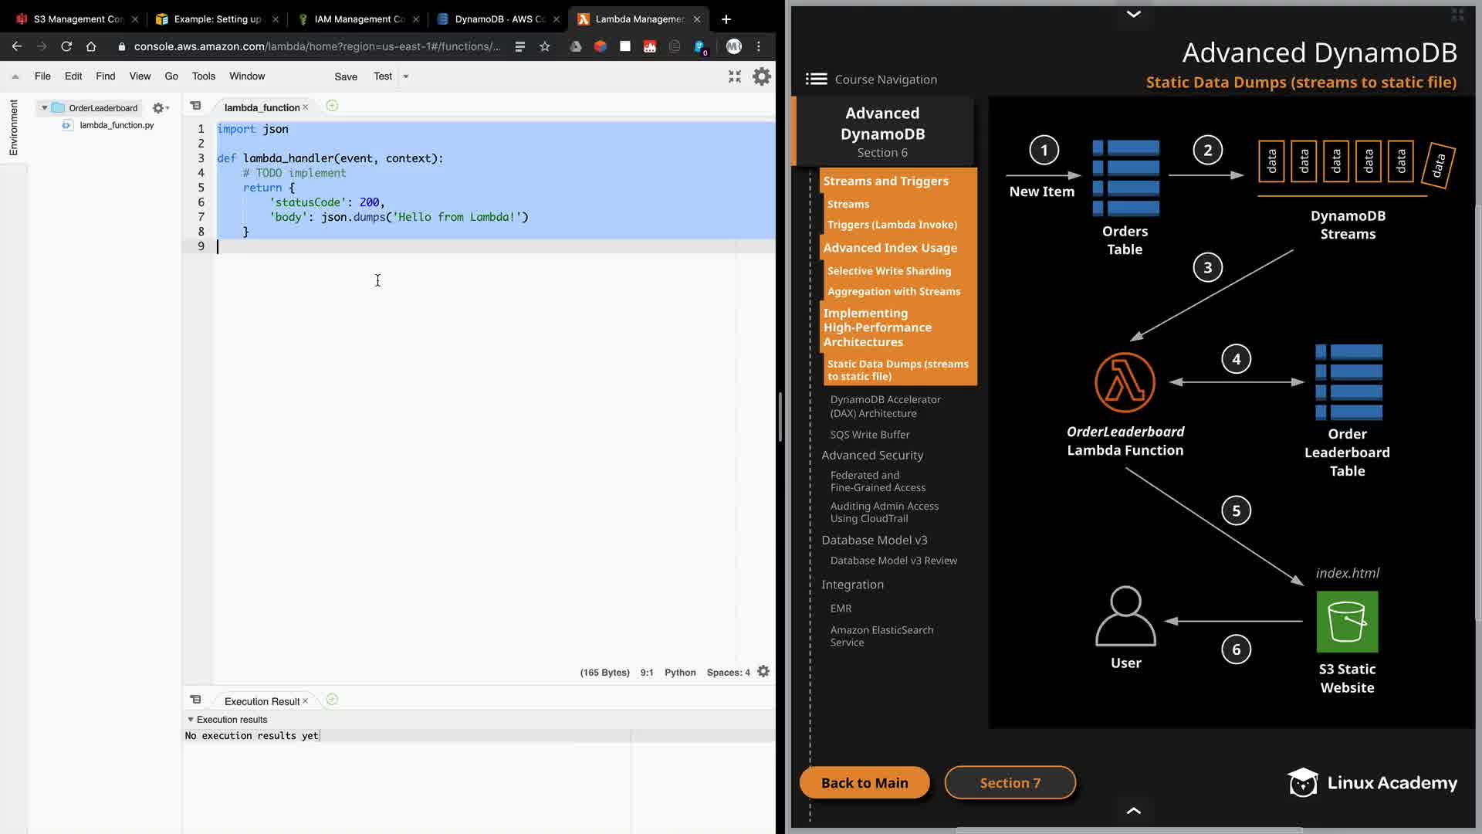Open the SQS Write Buffer lesson
Screen dimensions: 1482x834
pos(869,435)
